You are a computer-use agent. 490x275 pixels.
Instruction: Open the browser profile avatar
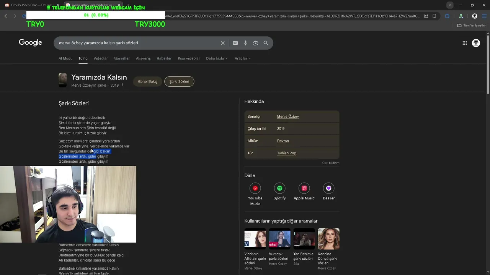[x=475, y=16]
